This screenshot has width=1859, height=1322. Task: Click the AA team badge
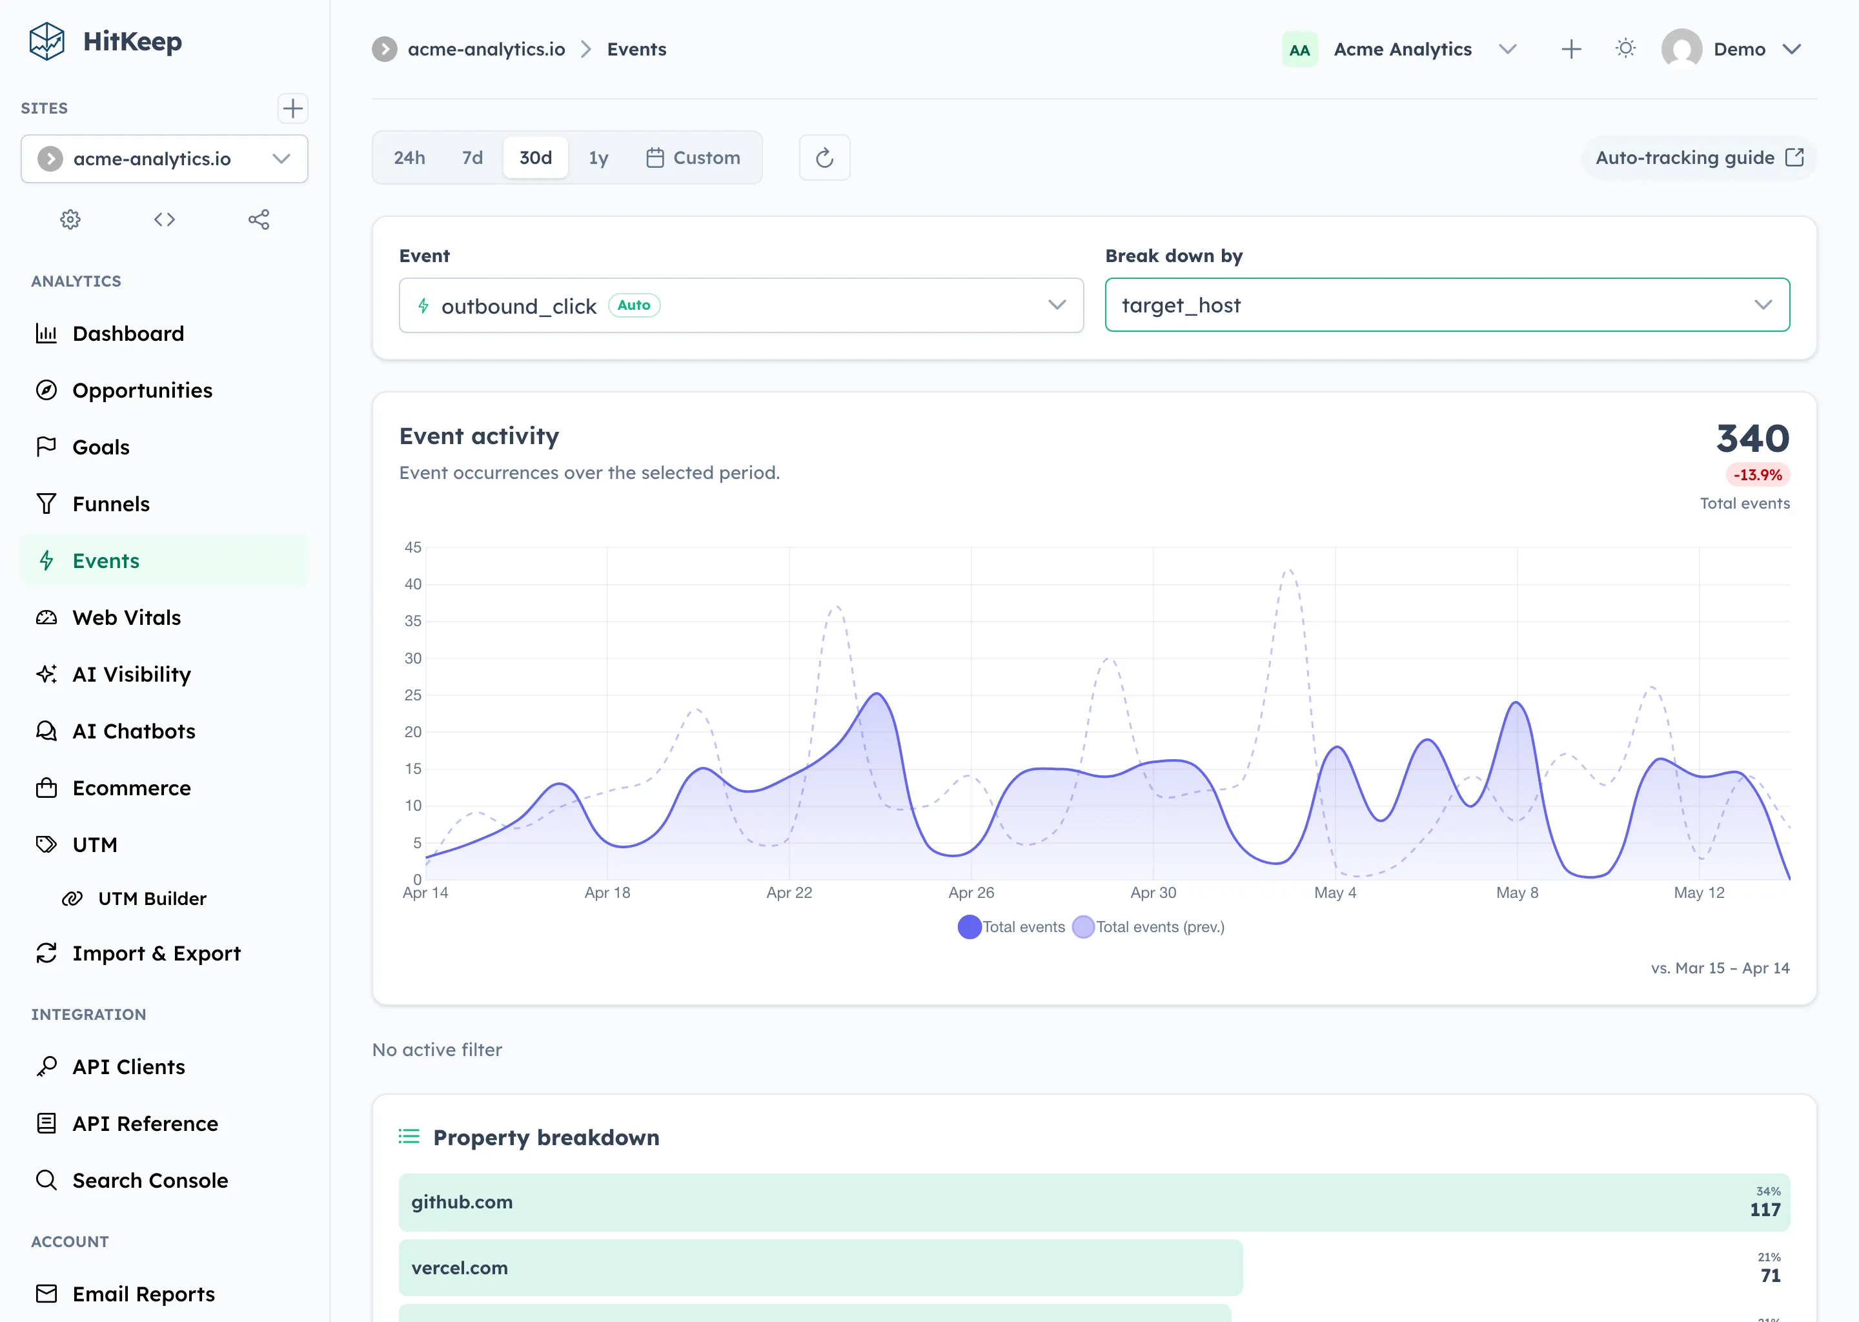coord(1299,49)
